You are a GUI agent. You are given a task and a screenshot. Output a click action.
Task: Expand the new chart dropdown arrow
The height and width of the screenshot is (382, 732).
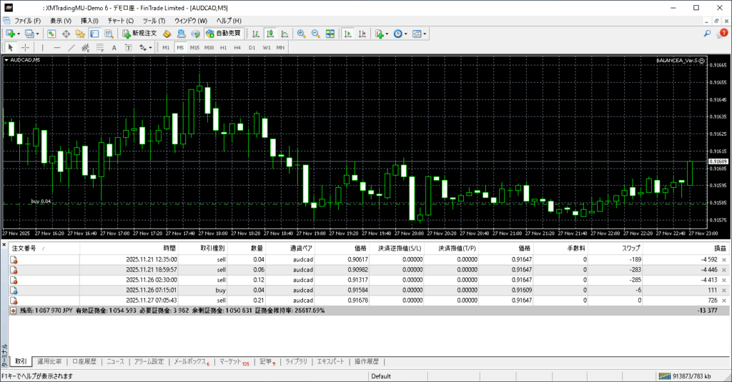(x=19, y=34)
